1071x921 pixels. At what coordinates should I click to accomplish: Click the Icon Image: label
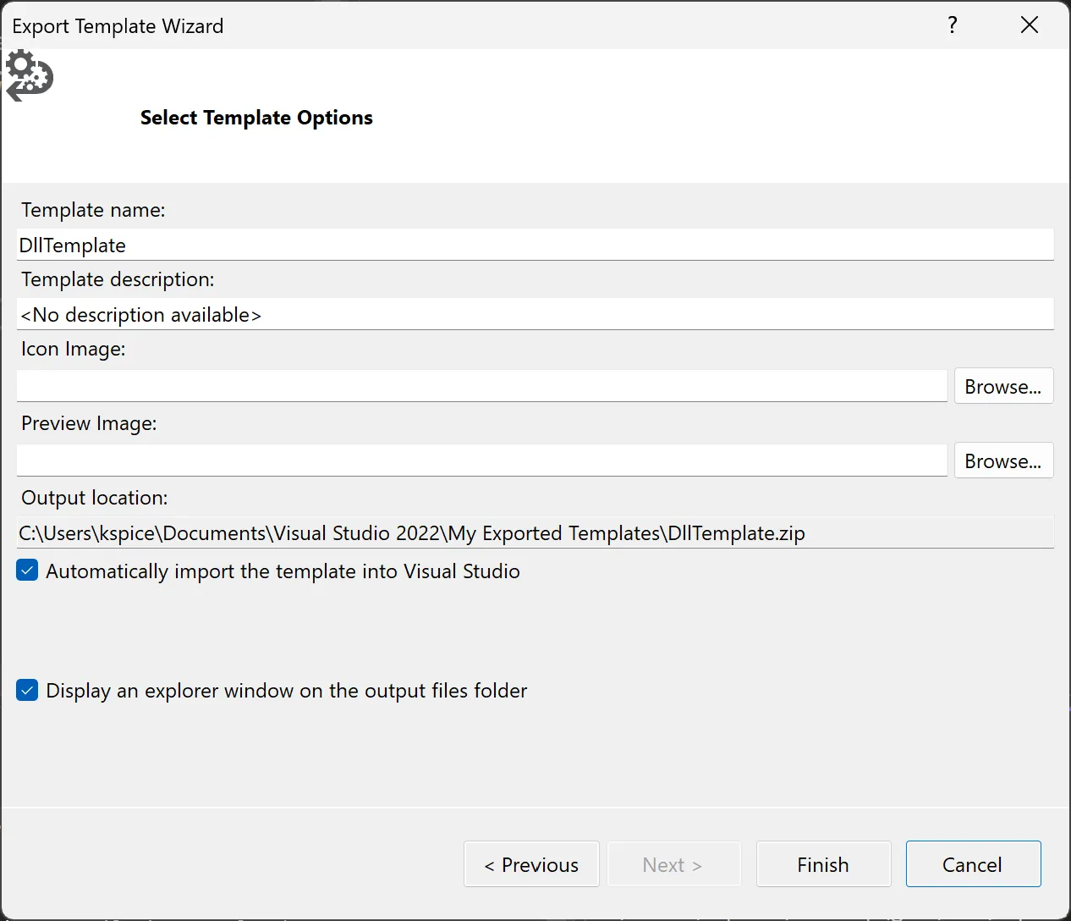[x=73, y=349]
